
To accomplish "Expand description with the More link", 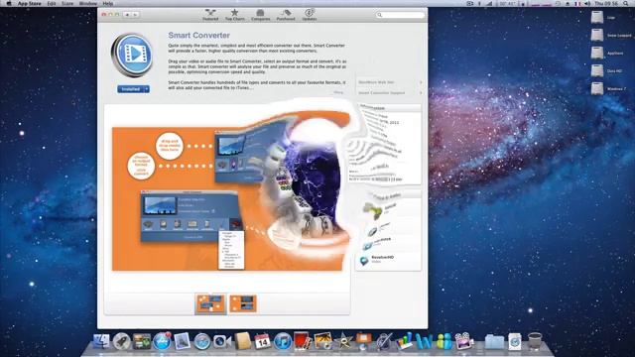I will [x=338, y=92].
